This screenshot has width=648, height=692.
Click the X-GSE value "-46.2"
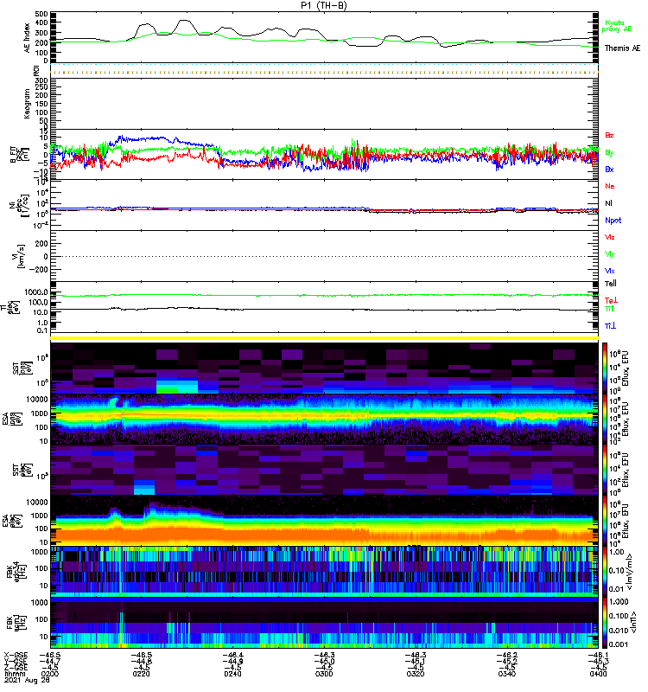click(506, 655)
